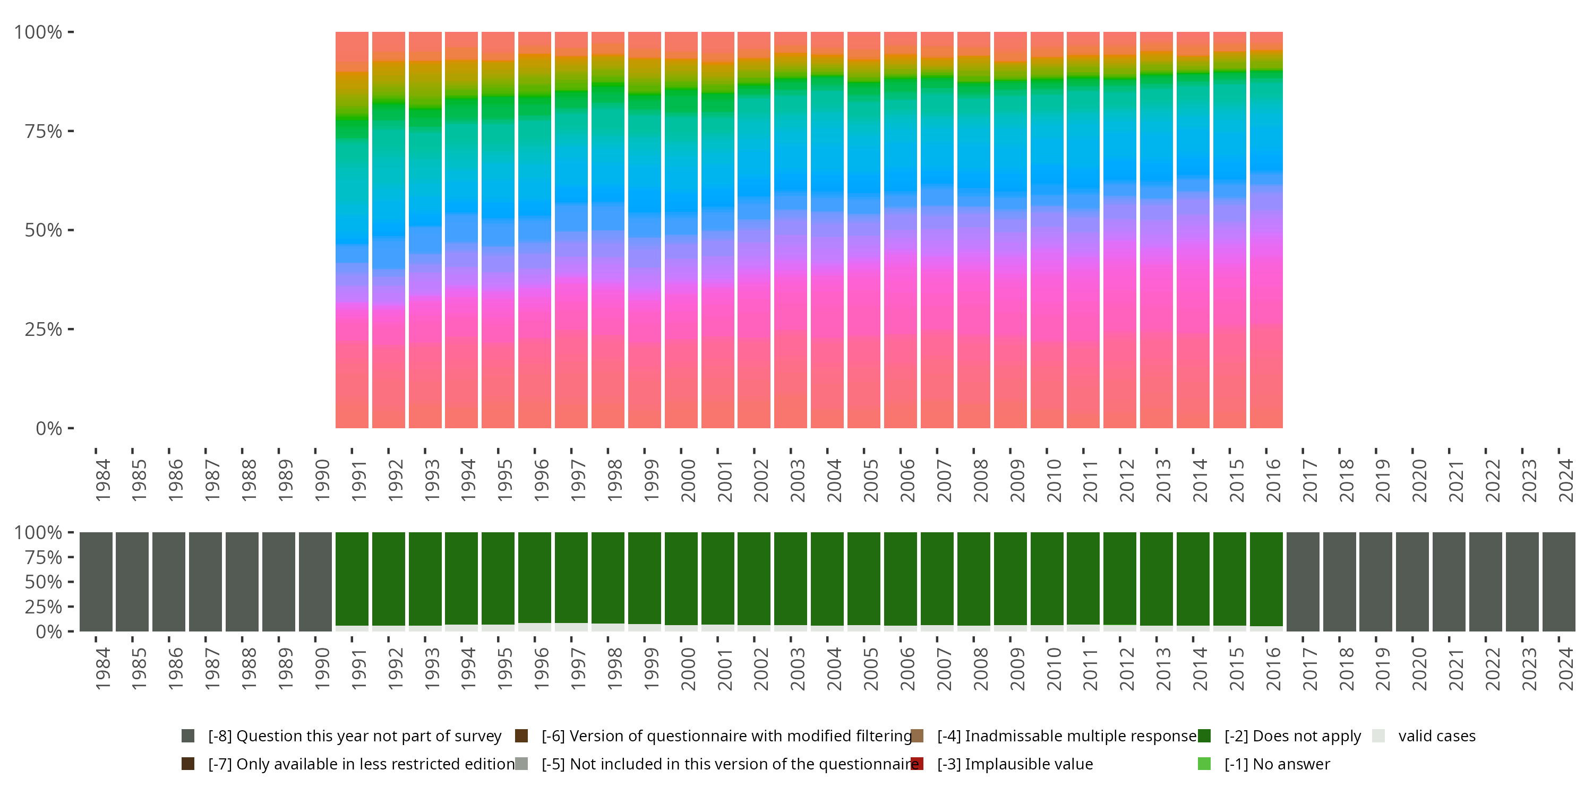Click the 2024 gray bar in bottom chart

pyautogui.click(x=1558, y=582)
